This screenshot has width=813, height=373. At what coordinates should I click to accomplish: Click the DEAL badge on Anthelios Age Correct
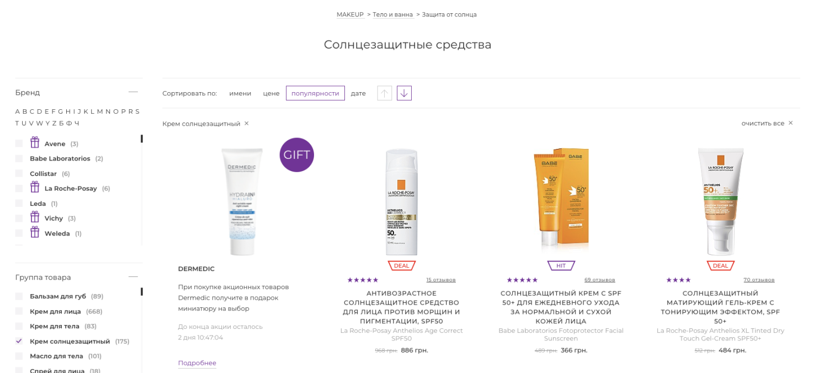tap(402, 265)
